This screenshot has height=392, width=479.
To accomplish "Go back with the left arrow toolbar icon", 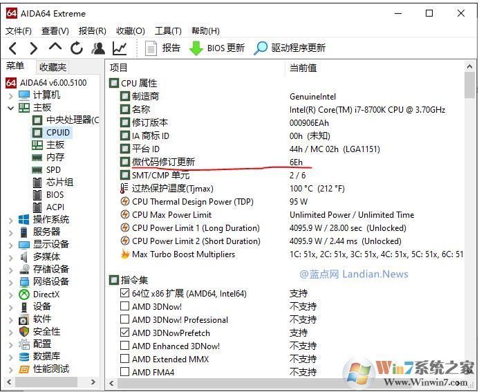I will (13, 48).
